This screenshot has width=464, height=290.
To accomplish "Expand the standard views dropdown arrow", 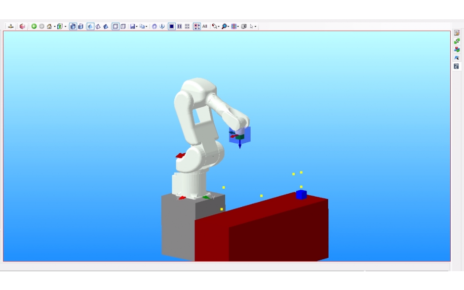I will pos(65,27).
